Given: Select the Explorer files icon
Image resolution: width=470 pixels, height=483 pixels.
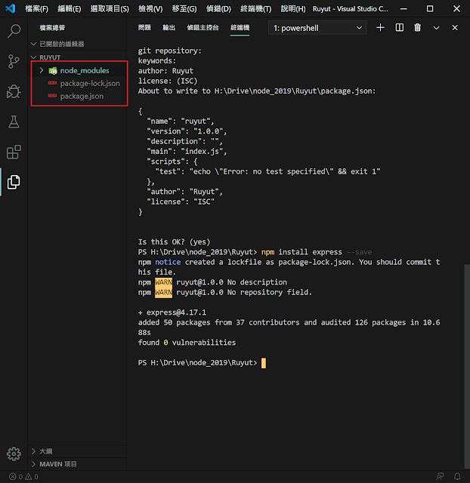Looking at the screenshot, I should tap(14, 182).
